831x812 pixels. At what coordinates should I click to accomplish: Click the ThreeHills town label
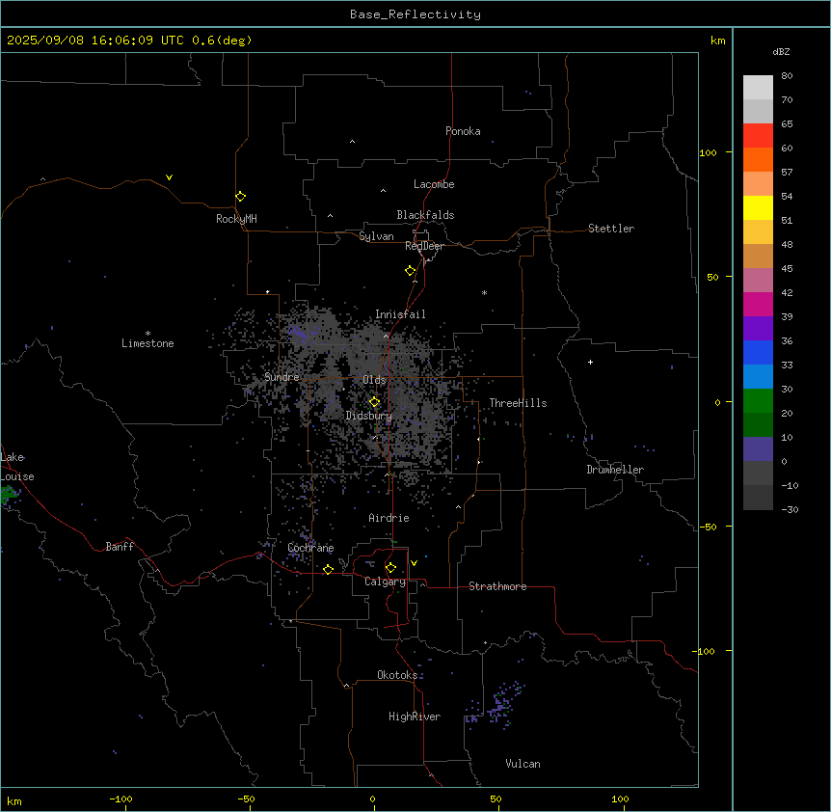pos(518,403)
